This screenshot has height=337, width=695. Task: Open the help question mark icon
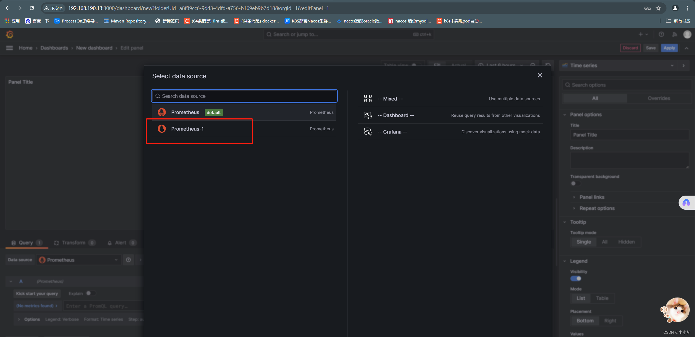[661, 34]
